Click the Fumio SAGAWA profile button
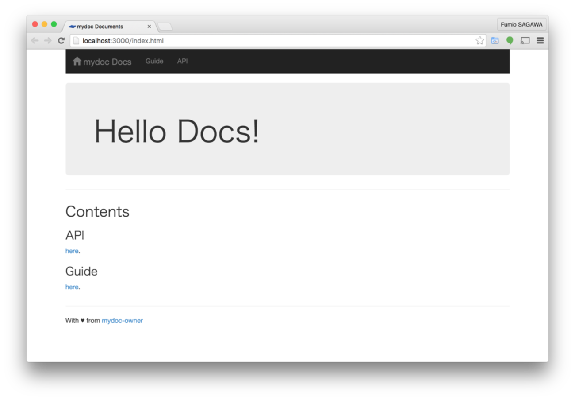Image resolution: width=575 pixels, height=400 pixels. (x=521, y=25)
